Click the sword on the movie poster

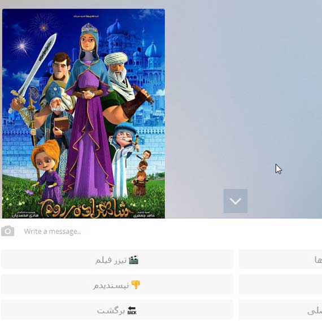[x=34, y=68]
